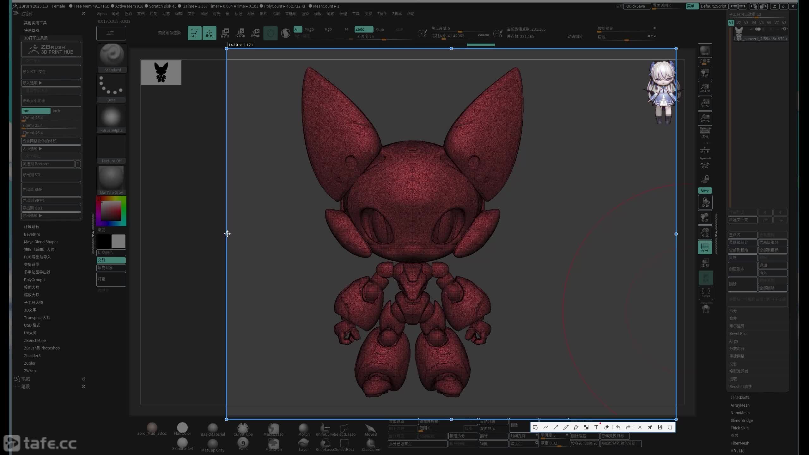Screen dimensions: 809x455
Task: Click the 100% actual size icon
Action: tap(705, 103)
